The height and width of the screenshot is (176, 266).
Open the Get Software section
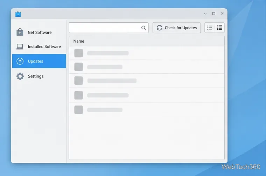point(39,32)
